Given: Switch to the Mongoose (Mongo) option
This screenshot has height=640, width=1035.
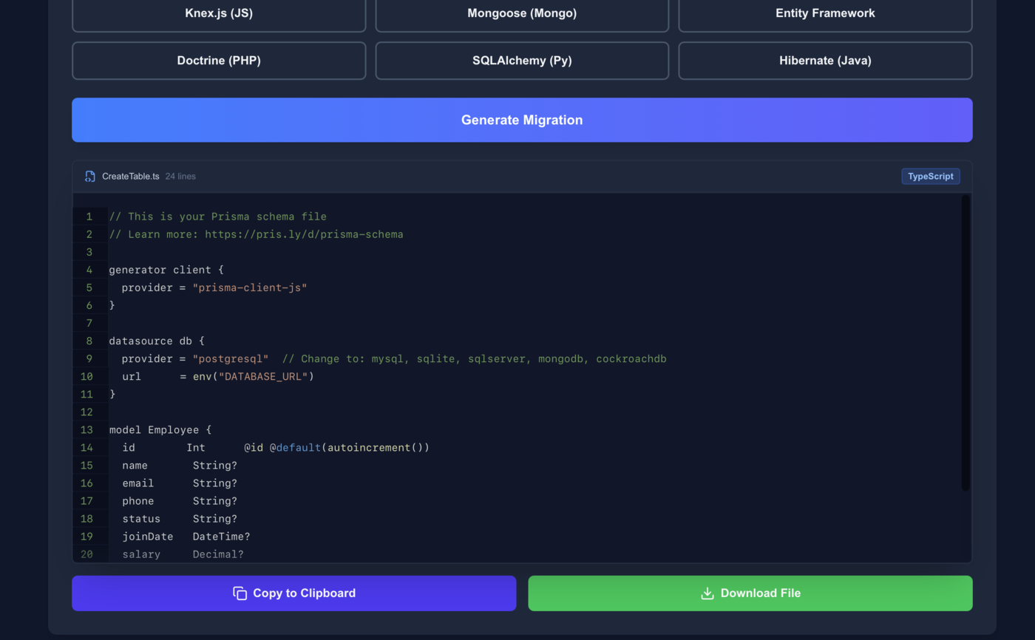Looking at the screenshot, I should tap(522, 13).
